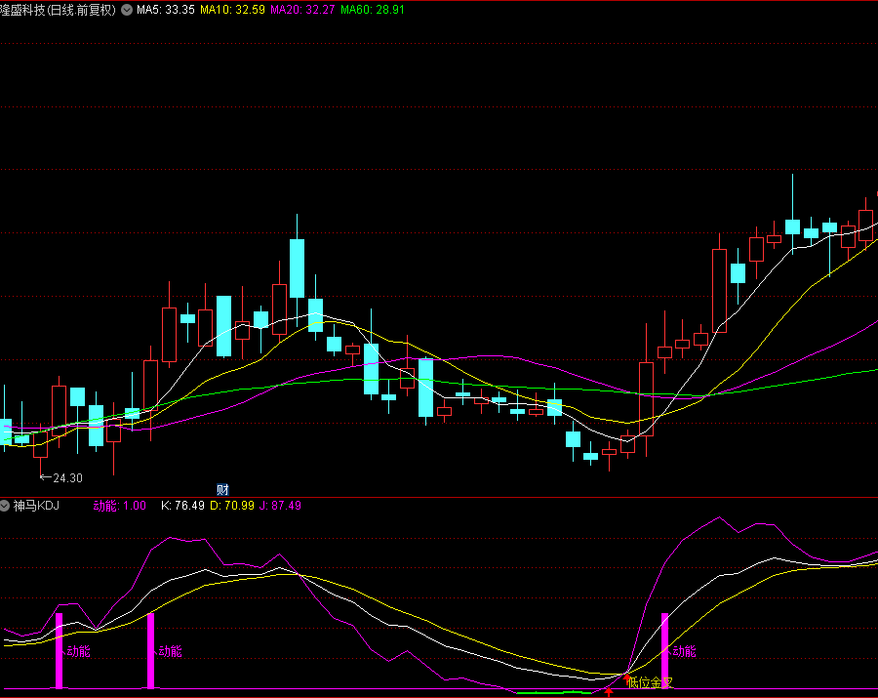Click the 神马KDJ indicator name
878x698 pixels.
36,506
